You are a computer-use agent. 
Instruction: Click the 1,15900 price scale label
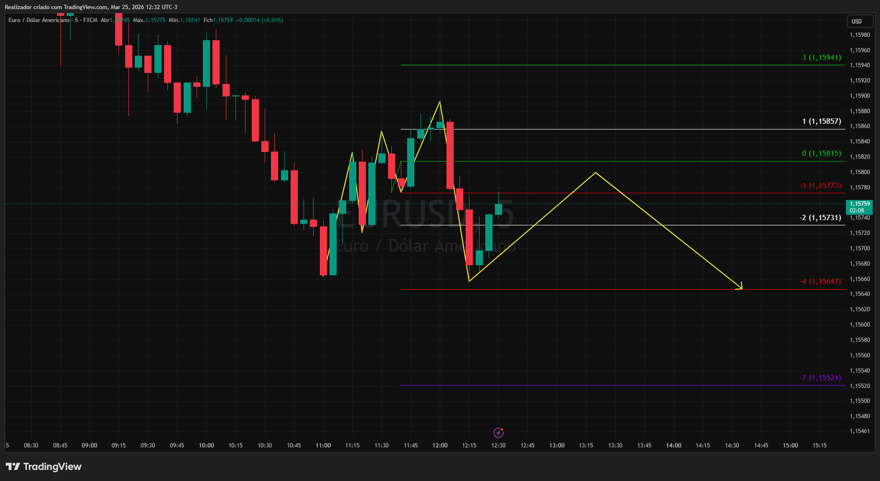[859, 96]
